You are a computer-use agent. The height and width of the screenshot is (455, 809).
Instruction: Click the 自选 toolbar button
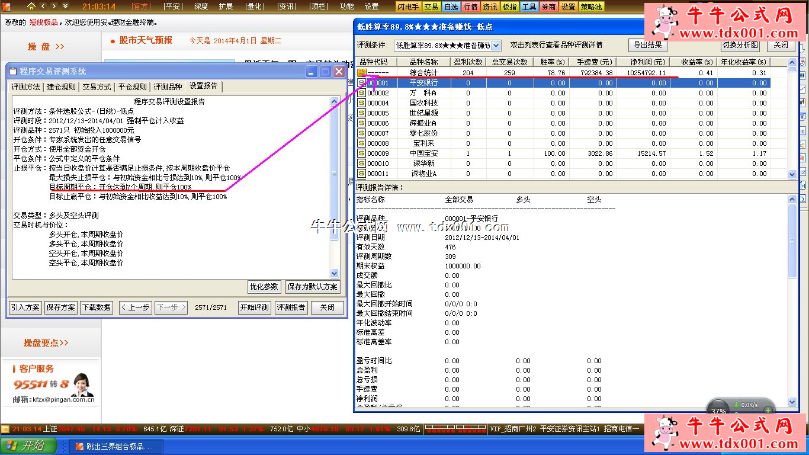[x=451, y=7]
